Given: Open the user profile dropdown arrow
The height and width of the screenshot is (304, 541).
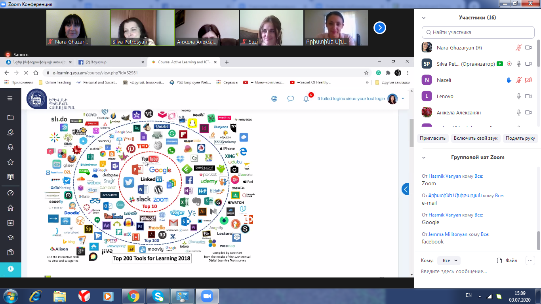Looking at the screenshot, I should coord(403,99).
